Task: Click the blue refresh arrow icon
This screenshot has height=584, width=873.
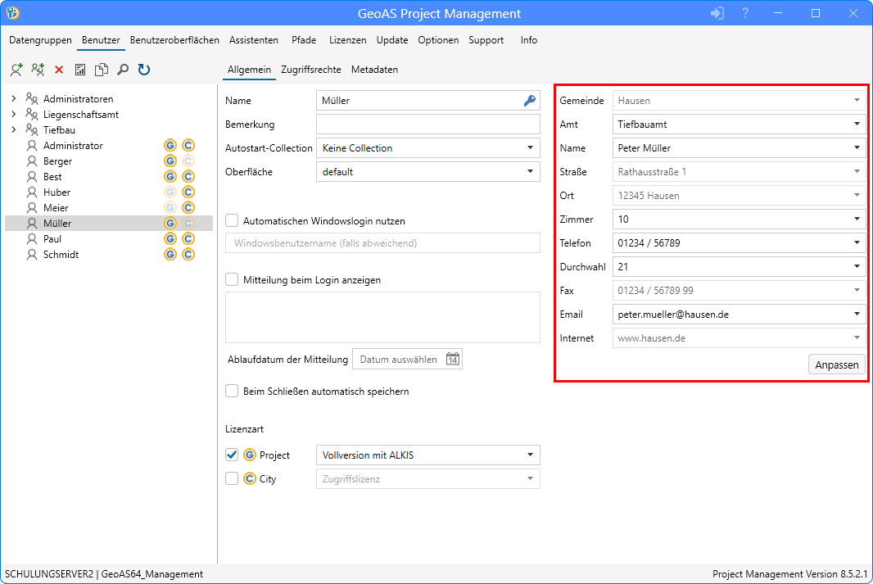Action: point(144,70)
